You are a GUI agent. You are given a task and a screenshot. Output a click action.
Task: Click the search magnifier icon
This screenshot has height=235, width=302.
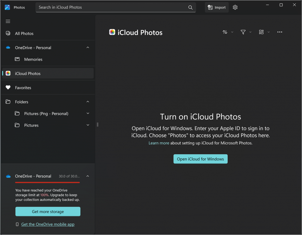[x=190, y=7]
